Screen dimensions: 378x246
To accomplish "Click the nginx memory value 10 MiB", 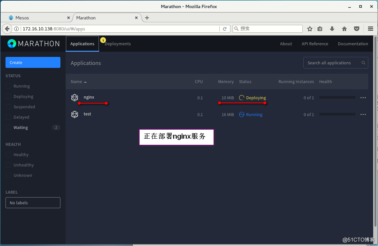I will [x=227, y=98].
